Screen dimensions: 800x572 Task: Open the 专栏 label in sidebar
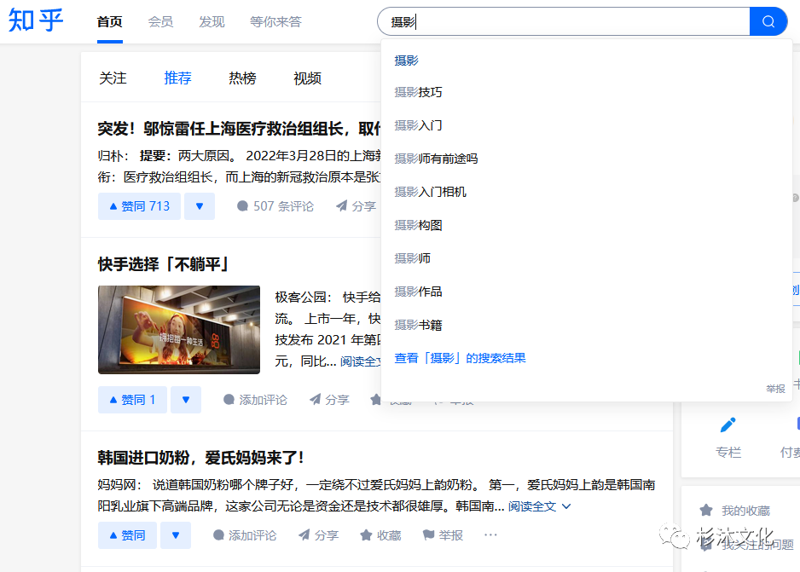728,452
